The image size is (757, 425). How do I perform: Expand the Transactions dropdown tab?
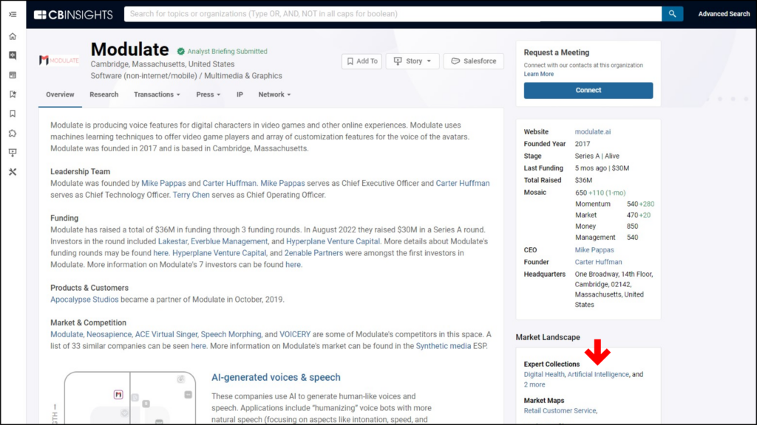[x=157, y=94]
